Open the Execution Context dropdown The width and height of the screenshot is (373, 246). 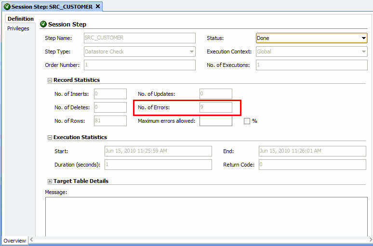pos(312,52)
